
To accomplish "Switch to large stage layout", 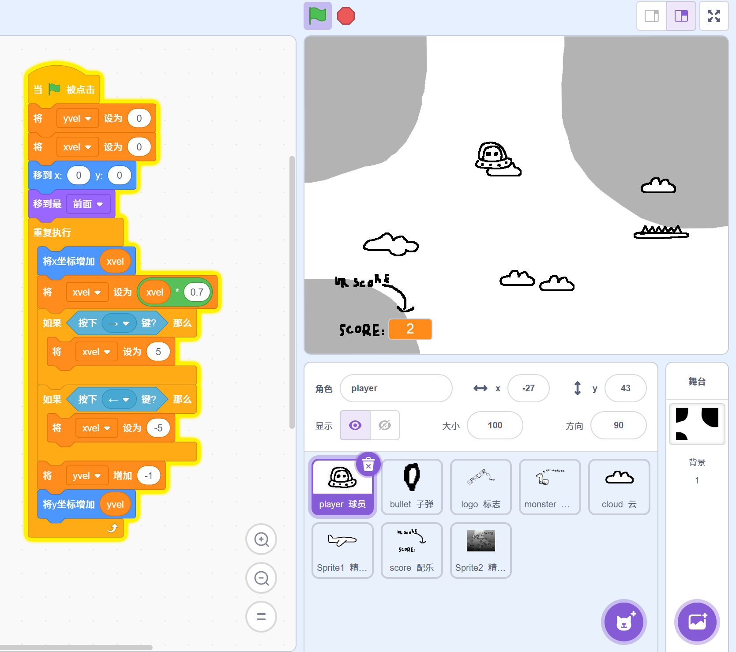I will 681,16.
